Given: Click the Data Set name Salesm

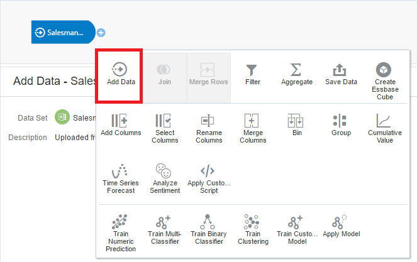Looking at the screenshot, I should [x=84, y=117].
